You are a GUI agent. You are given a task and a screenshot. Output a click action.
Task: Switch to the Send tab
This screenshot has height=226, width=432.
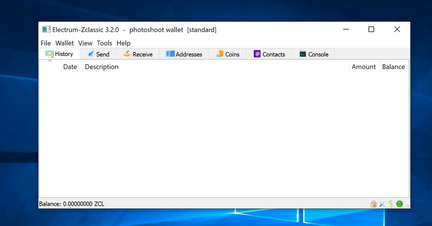pos(98,54)
